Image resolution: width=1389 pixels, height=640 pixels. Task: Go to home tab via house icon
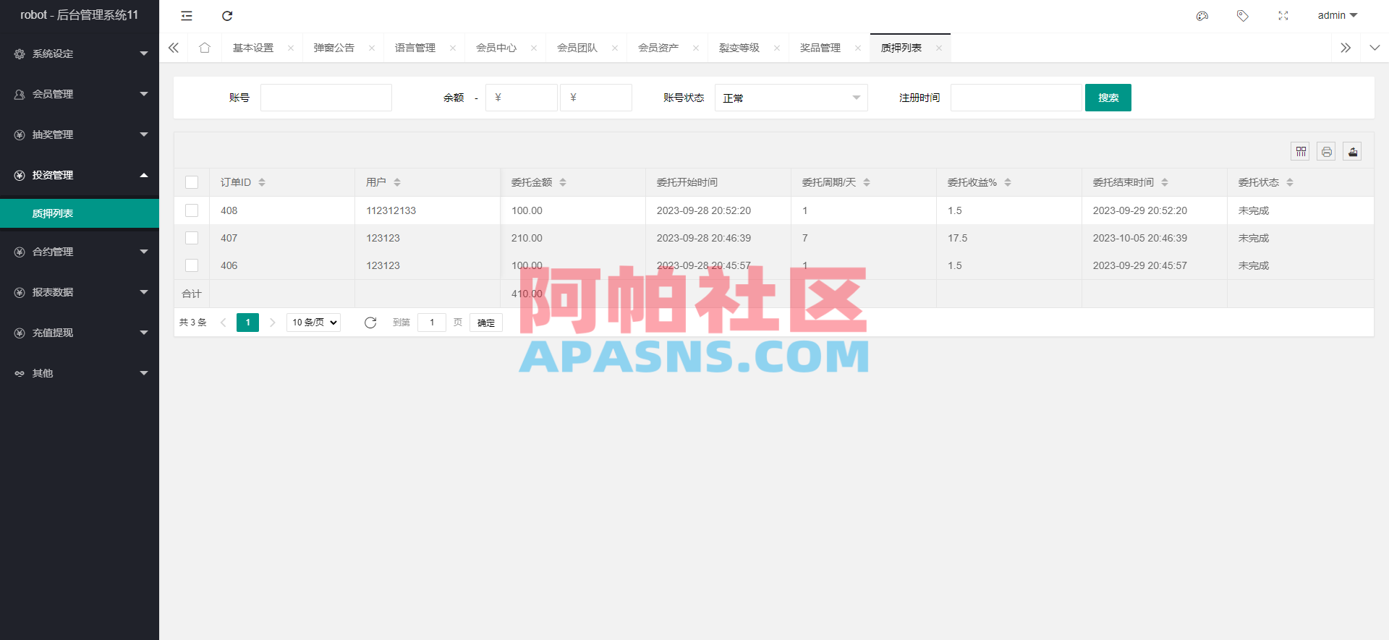pos(205,48)
